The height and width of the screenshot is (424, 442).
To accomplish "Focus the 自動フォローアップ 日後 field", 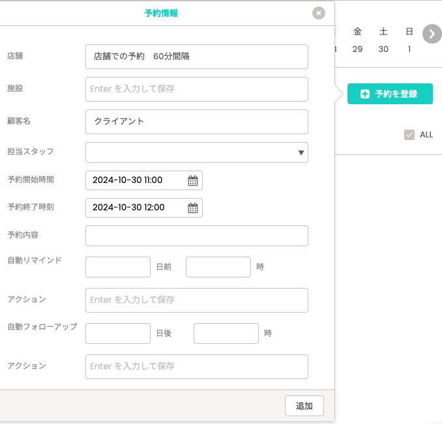I will pos(118,333).
